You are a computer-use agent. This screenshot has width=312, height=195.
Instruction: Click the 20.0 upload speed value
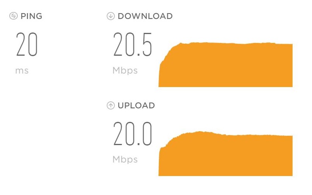(133, 133)
